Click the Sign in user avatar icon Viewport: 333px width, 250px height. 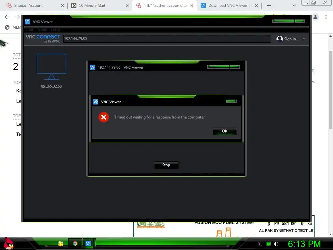click(279, 39)
